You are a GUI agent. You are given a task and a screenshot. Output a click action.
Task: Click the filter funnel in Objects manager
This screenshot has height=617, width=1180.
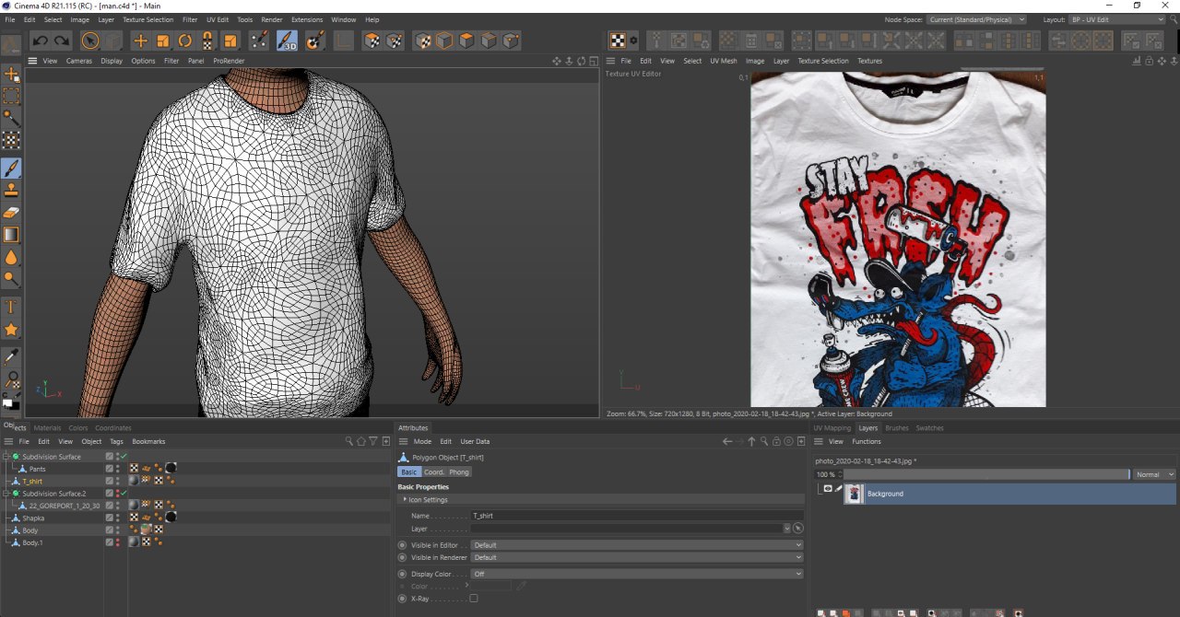[372, 441]
